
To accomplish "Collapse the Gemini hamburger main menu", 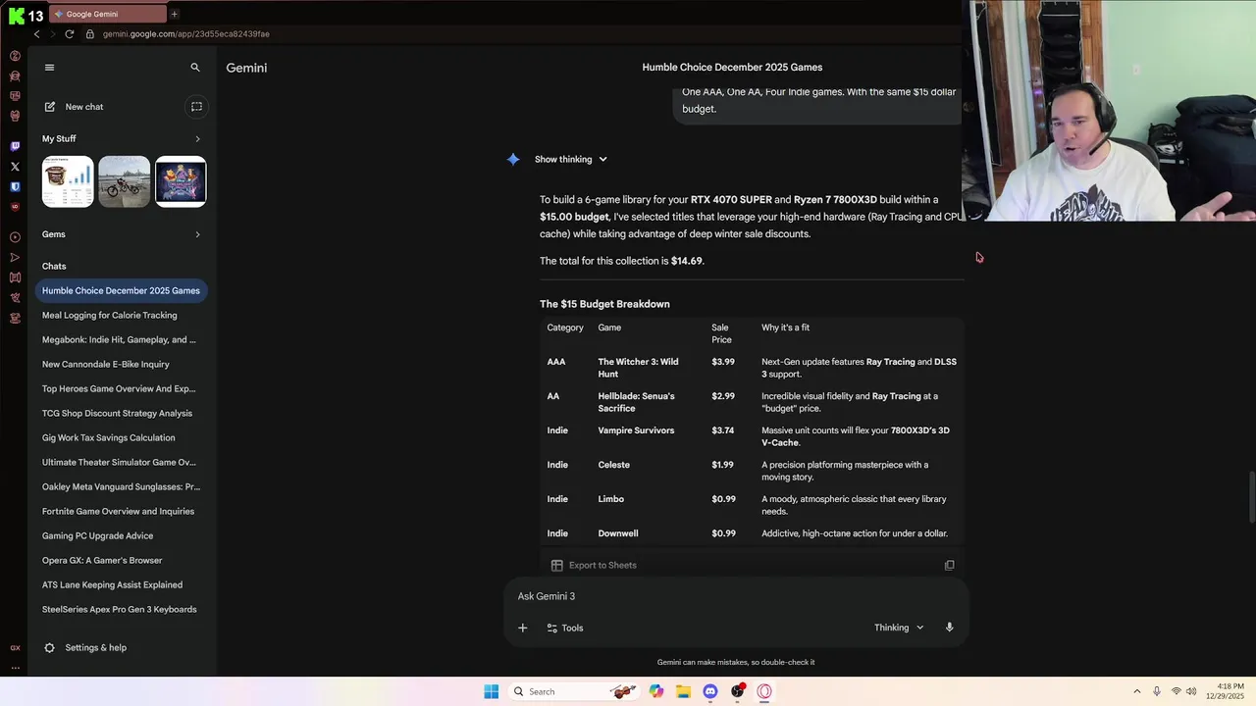I will tap(50, 68).
